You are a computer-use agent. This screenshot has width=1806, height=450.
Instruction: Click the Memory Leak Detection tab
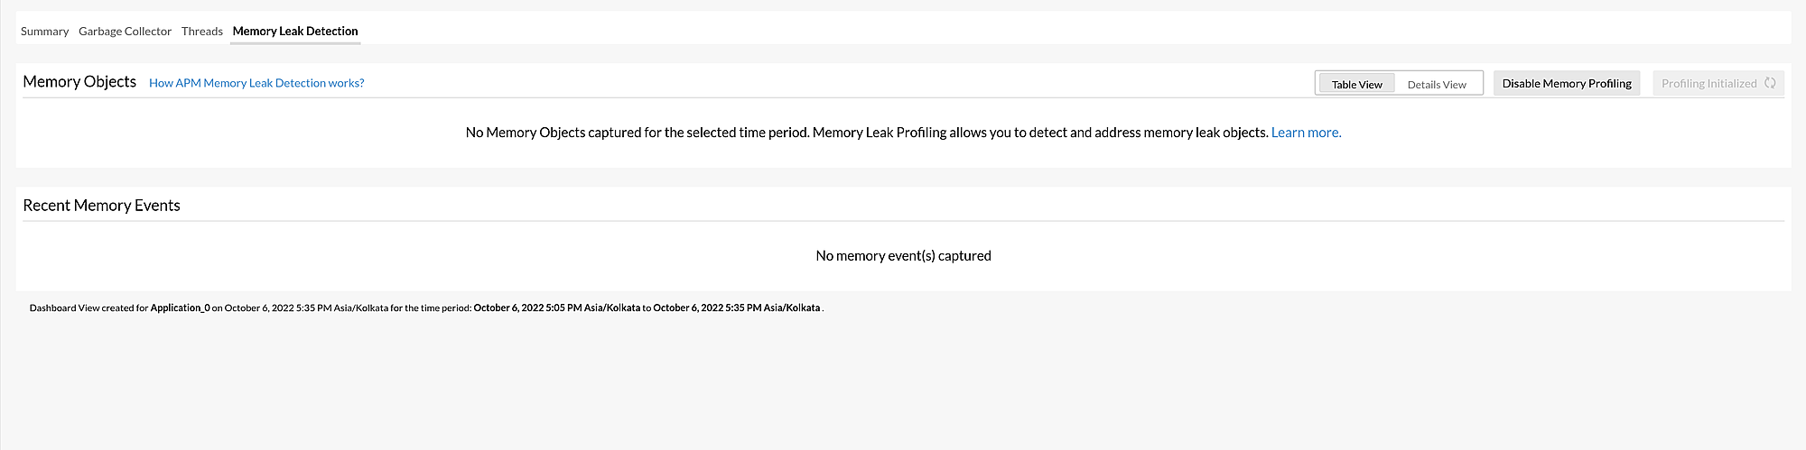pos(295,31)
